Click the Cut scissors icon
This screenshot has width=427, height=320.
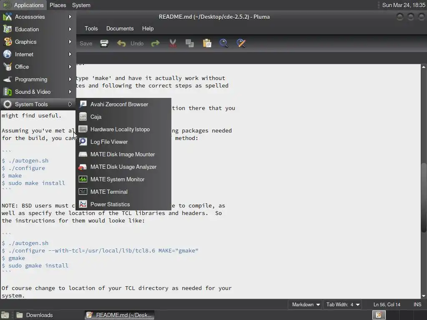[173, 43]
